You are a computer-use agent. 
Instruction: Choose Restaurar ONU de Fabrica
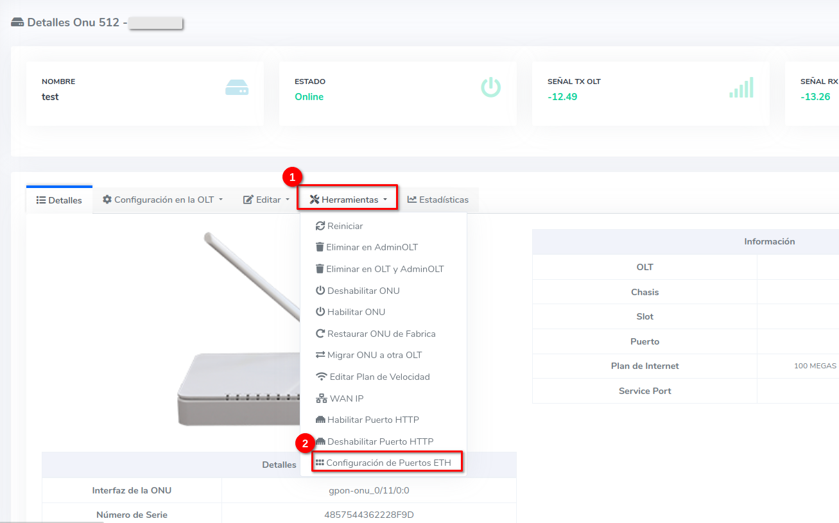click(x=381, y=334)
